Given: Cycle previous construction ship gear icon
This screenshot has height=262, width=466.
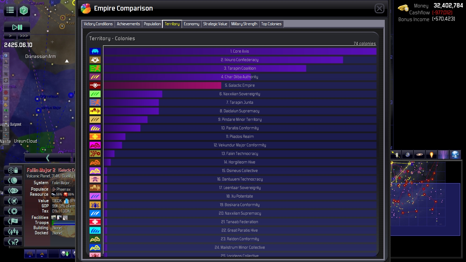Looking at the screenshot, I should 13,211.
